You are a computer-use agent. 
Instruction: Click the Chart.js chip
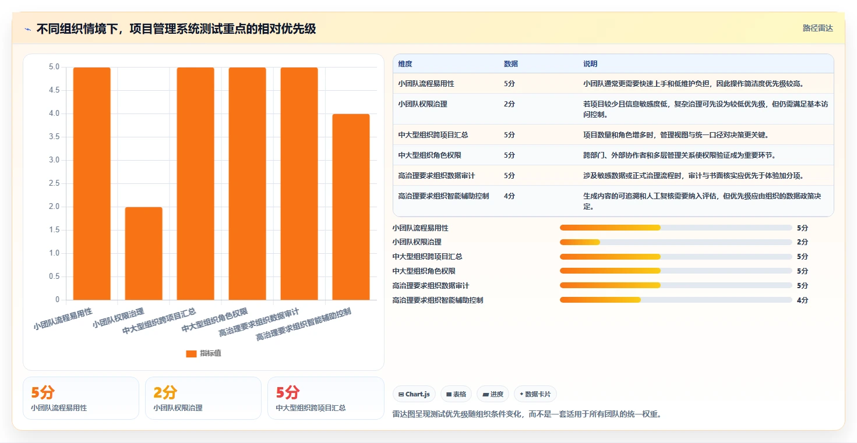[414, 394]
